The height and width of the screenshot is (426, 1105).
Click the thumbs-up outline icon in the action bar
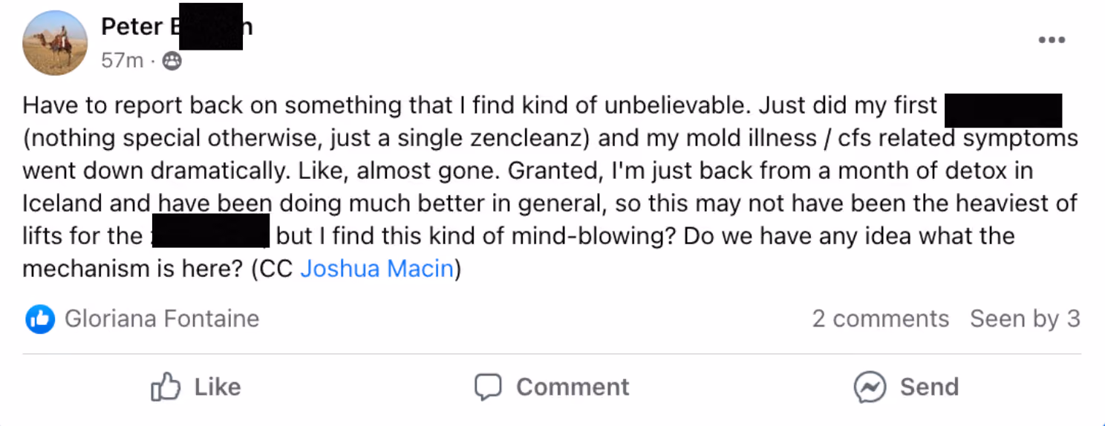[166, 387]
